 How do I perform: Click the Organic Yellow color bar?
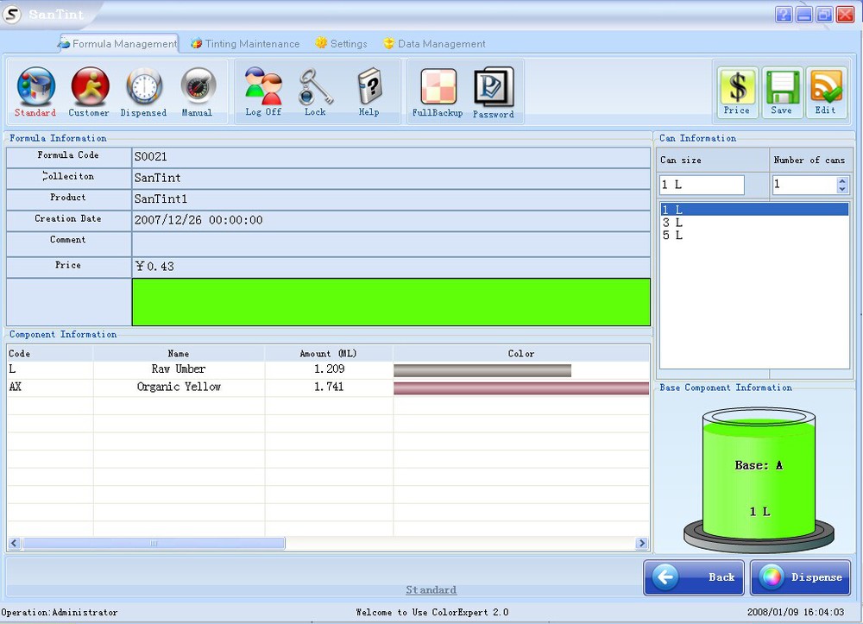(x=521, y=388)
